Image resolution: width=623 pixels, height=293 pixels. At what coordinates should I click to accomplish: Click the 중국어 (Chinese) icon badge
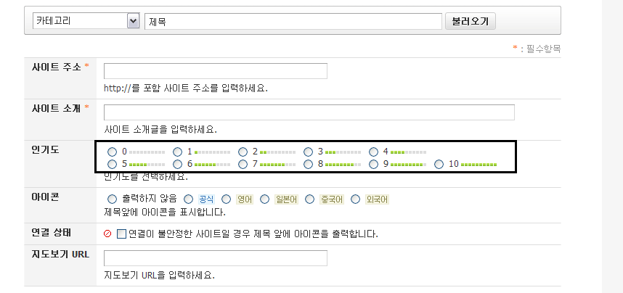tap(332, 199)
